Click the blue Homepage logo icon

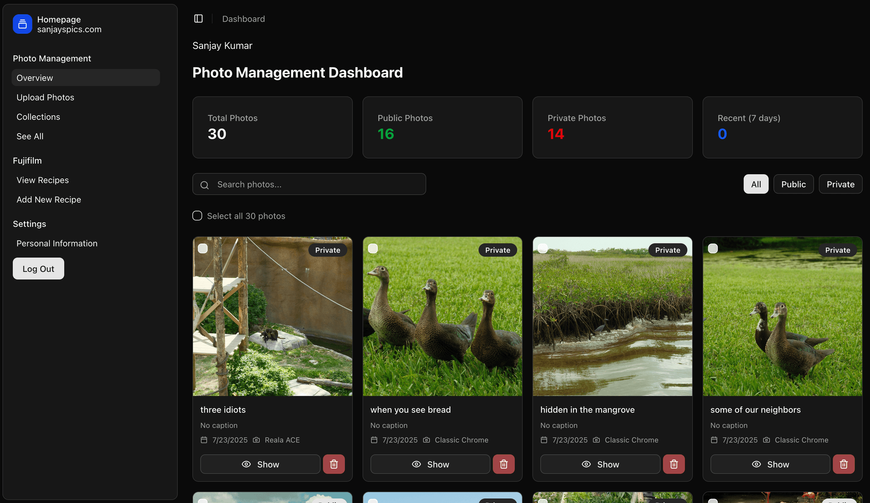click(x=22, y=24)
